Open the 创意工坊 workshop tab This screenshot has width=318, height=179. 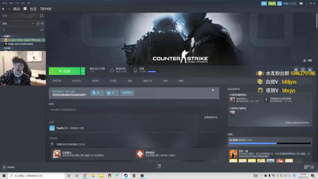click(x=147, y=81)
